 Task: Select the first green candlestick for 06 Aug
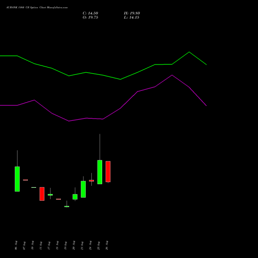[17, 179]
